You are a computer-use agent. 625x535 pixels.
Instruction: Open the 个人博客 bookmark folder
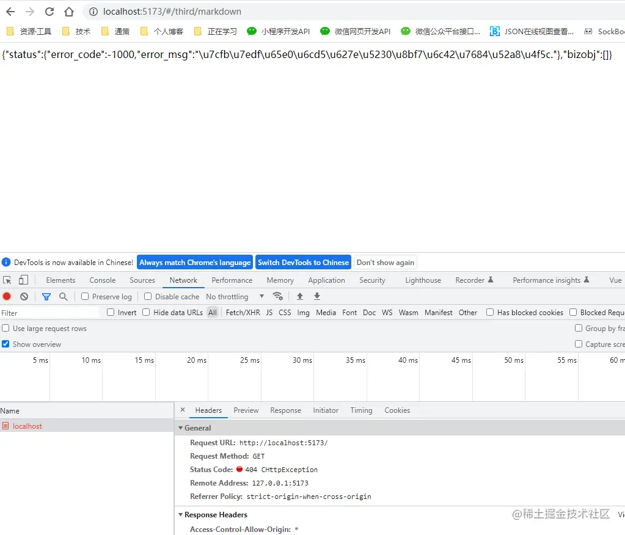pyautogui.click(x=162, y=32)
